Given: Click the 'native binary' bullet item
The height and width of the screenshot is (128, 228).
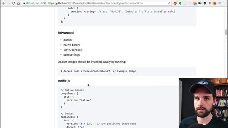Looking at the screenshot, I should (x=72, y=45).
